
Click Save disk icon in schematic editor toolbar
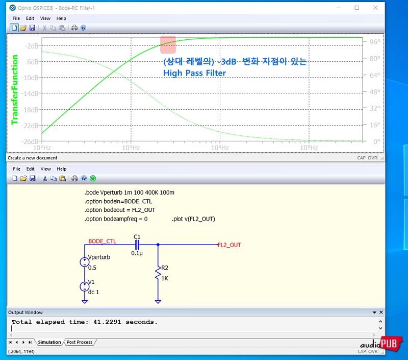(x=33, y=178)
